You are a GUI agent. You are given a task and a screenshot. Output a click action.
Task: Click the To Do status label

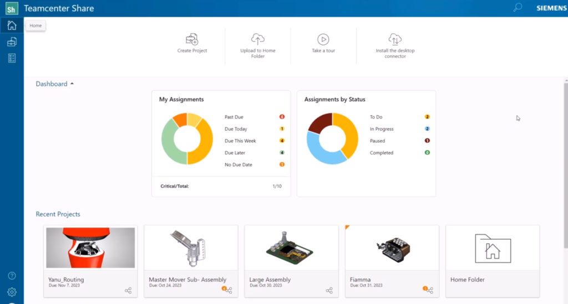(376, 117)
